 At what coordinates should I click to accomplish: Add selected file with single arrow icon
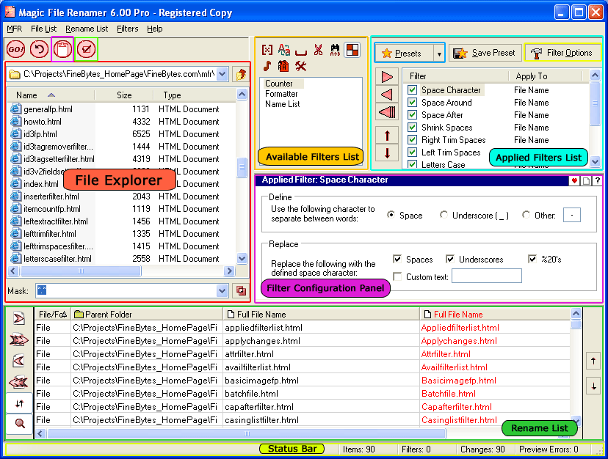[x=19, y=318]
